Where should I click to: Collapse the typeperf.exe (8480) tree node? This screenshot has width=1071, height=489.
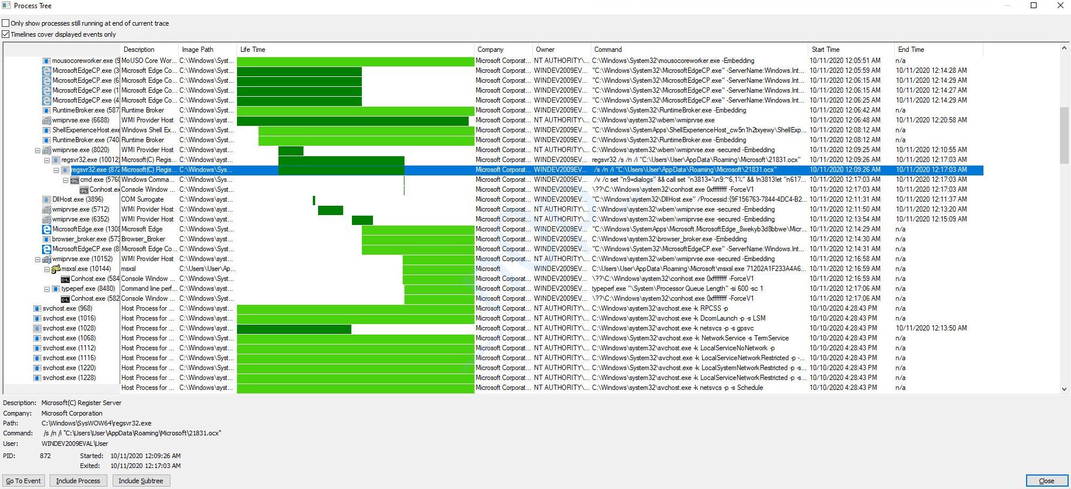click(47, 289)
